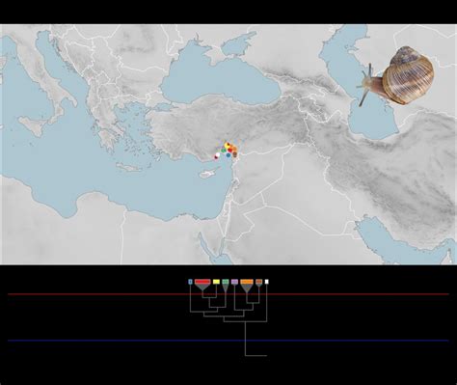457x385 pixels.
Task: Click the brown locality dot on the map
Action: 235,154
